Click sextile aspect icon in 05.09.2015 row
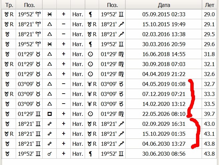The width and height of the screenshot is (219, 165). click(x=50, y=14)
